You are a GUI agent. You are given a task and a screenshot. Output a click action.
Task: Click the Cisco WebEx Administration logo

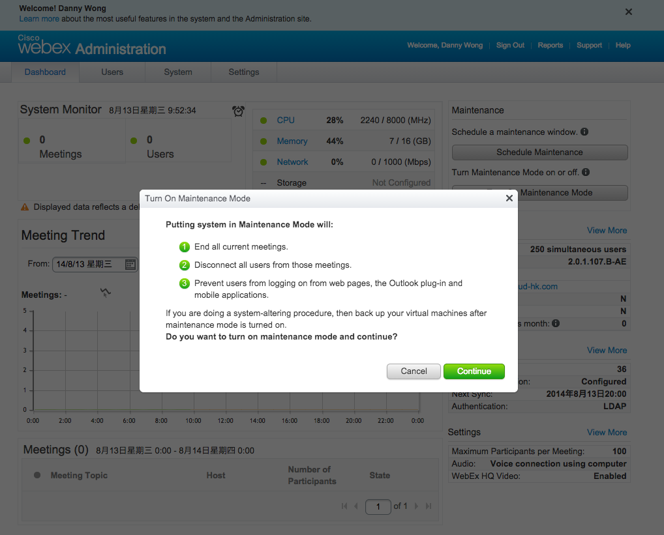pyautogui.click(x=91, y=46)
